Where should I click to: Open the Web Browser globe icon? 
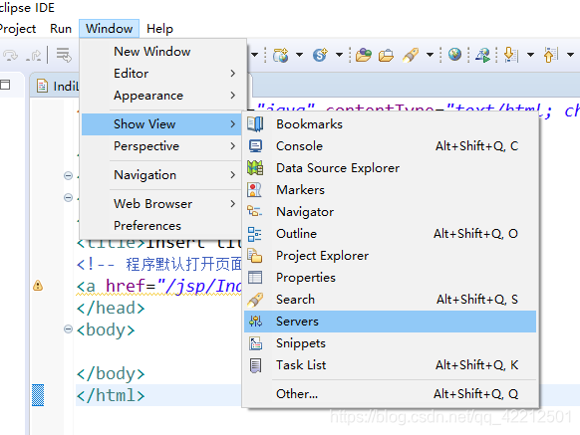pos(454,55)
